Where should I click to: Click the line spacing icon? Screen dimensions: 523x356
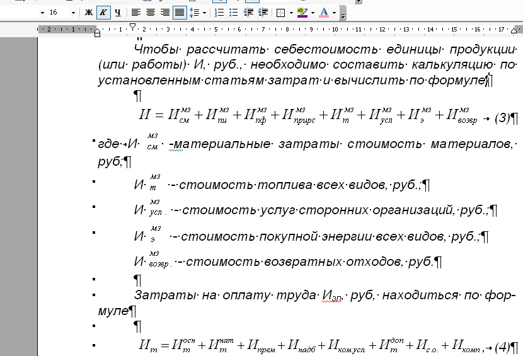pyautogui.click(x=194, y=13)
